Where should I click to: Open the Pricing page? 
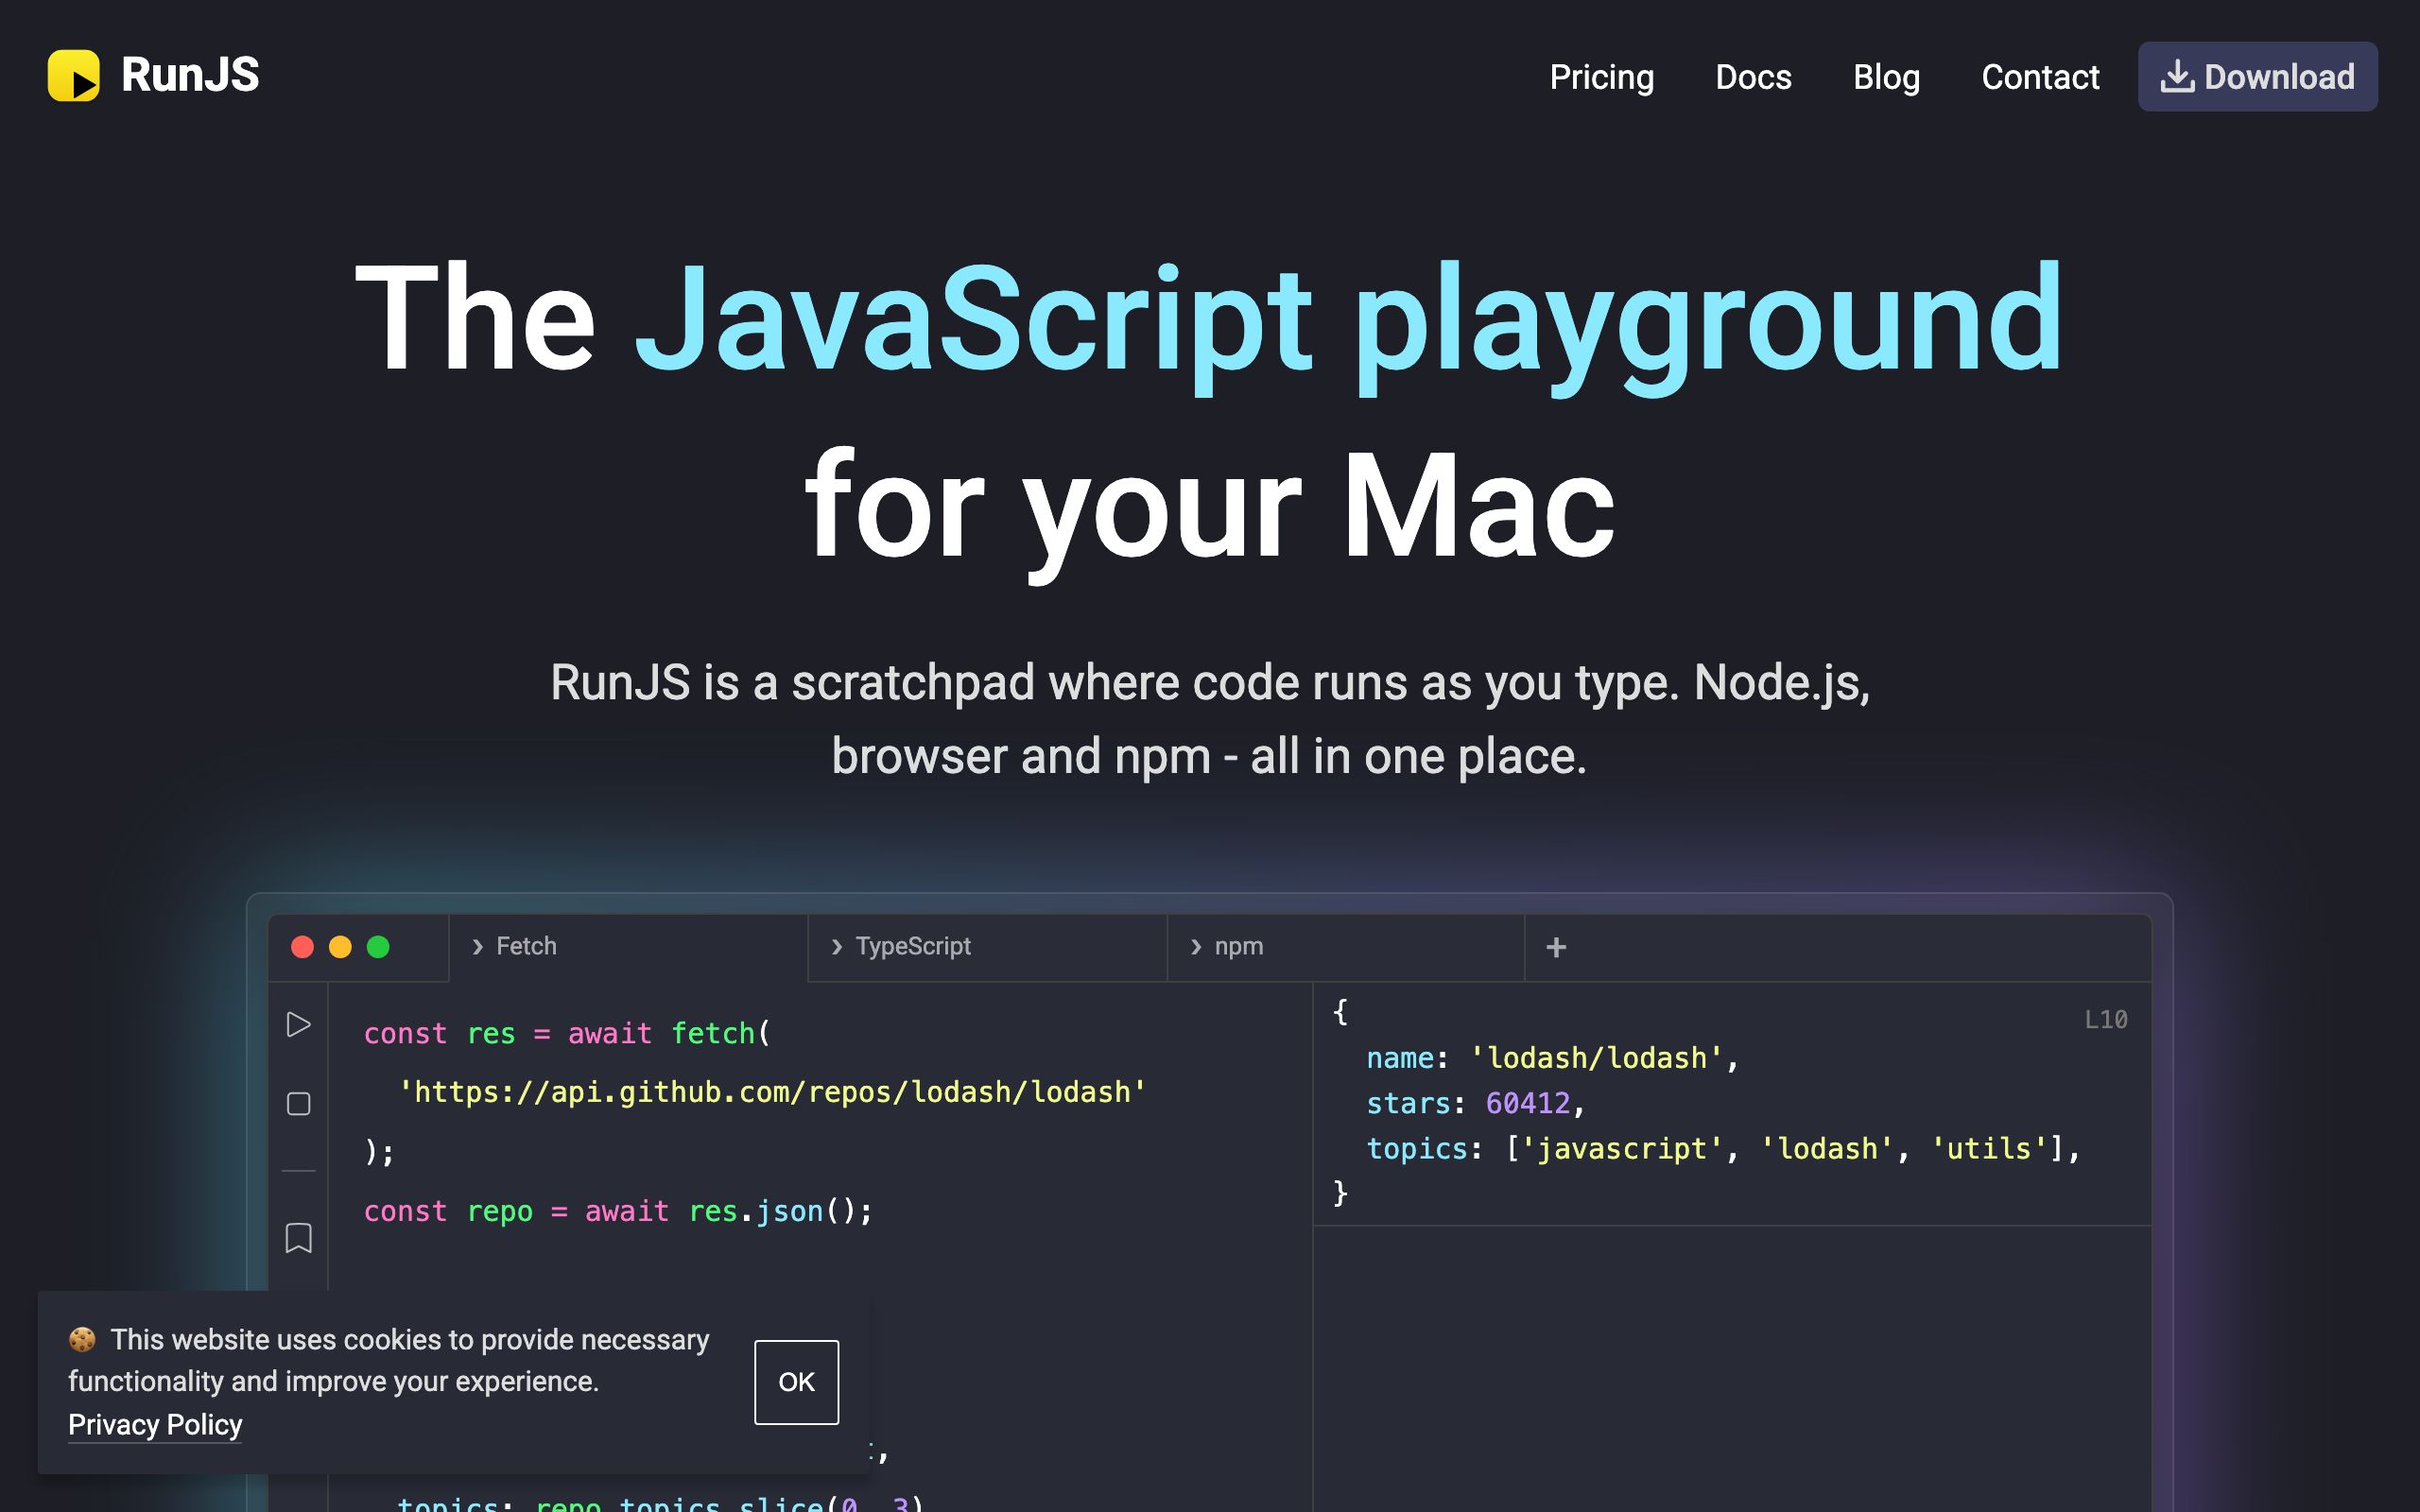point(1601,77)
